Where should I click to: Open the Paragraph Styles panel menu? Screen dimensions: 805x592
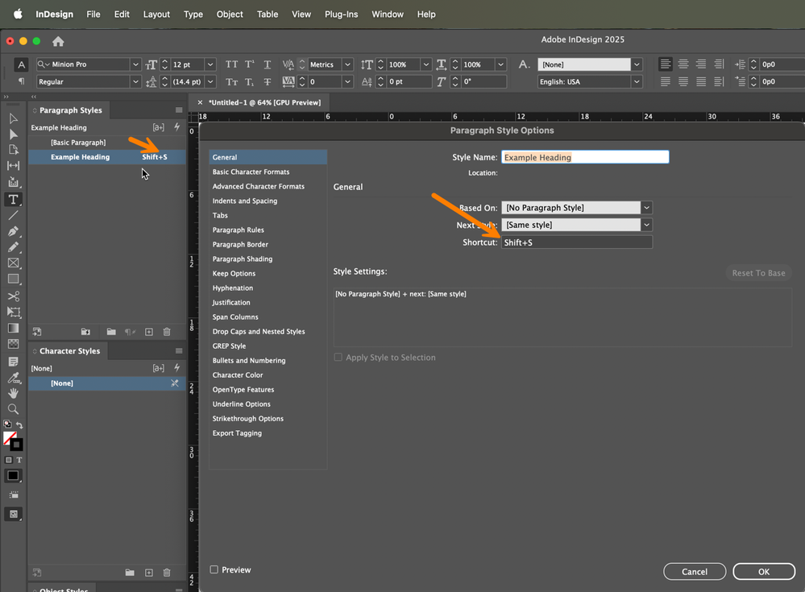pyautogui.click(x=179, y=110)
